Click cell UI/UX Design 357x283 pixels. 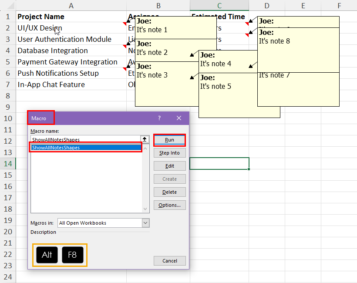71,28
